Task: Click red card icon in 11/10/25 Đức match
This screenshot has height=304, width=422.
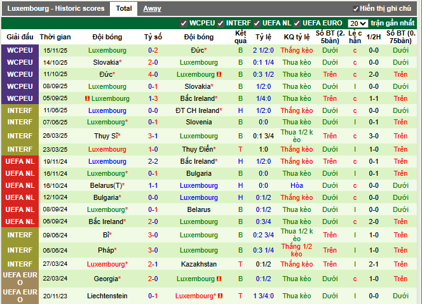Action: (x=219, y=74)
